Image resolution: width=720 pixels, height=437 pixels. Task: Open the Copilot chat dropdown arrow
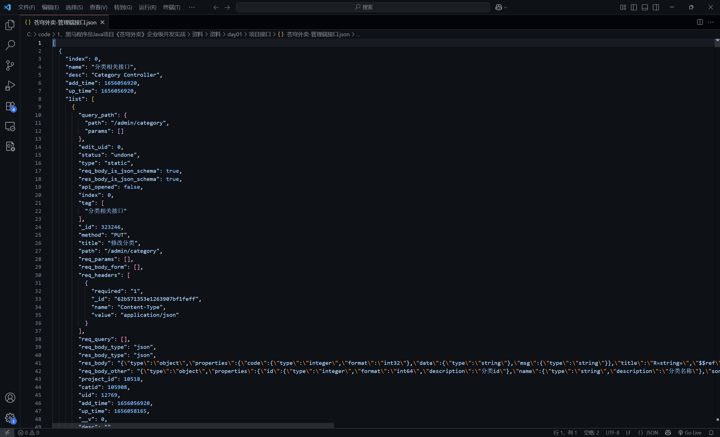click(506, 7)
